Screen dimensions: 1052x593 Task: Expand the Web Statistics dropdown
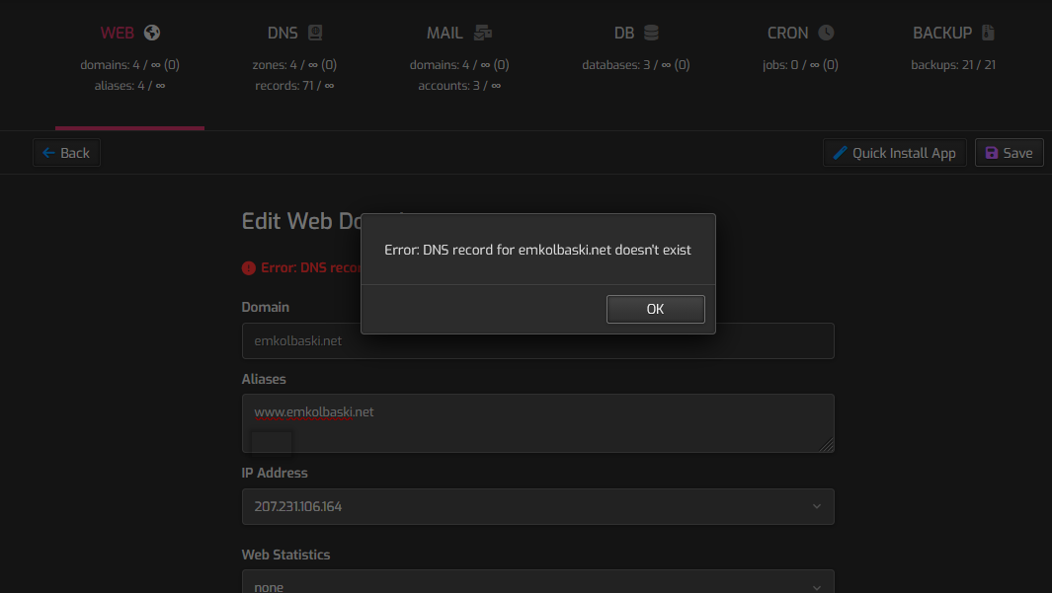point(537,585)
